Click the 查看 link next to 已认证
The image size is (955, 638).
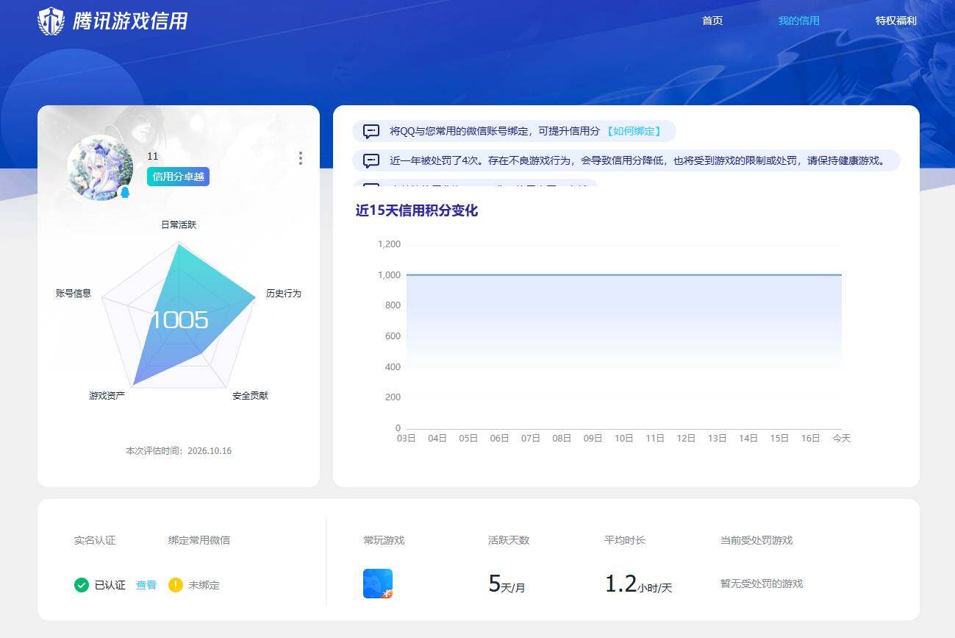click(x=146, y=585)
